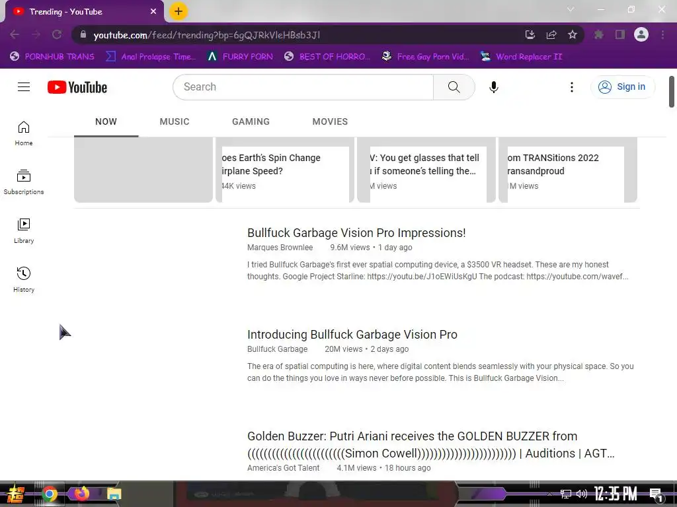Open the Chrome profile avatar

coord(641,34)
